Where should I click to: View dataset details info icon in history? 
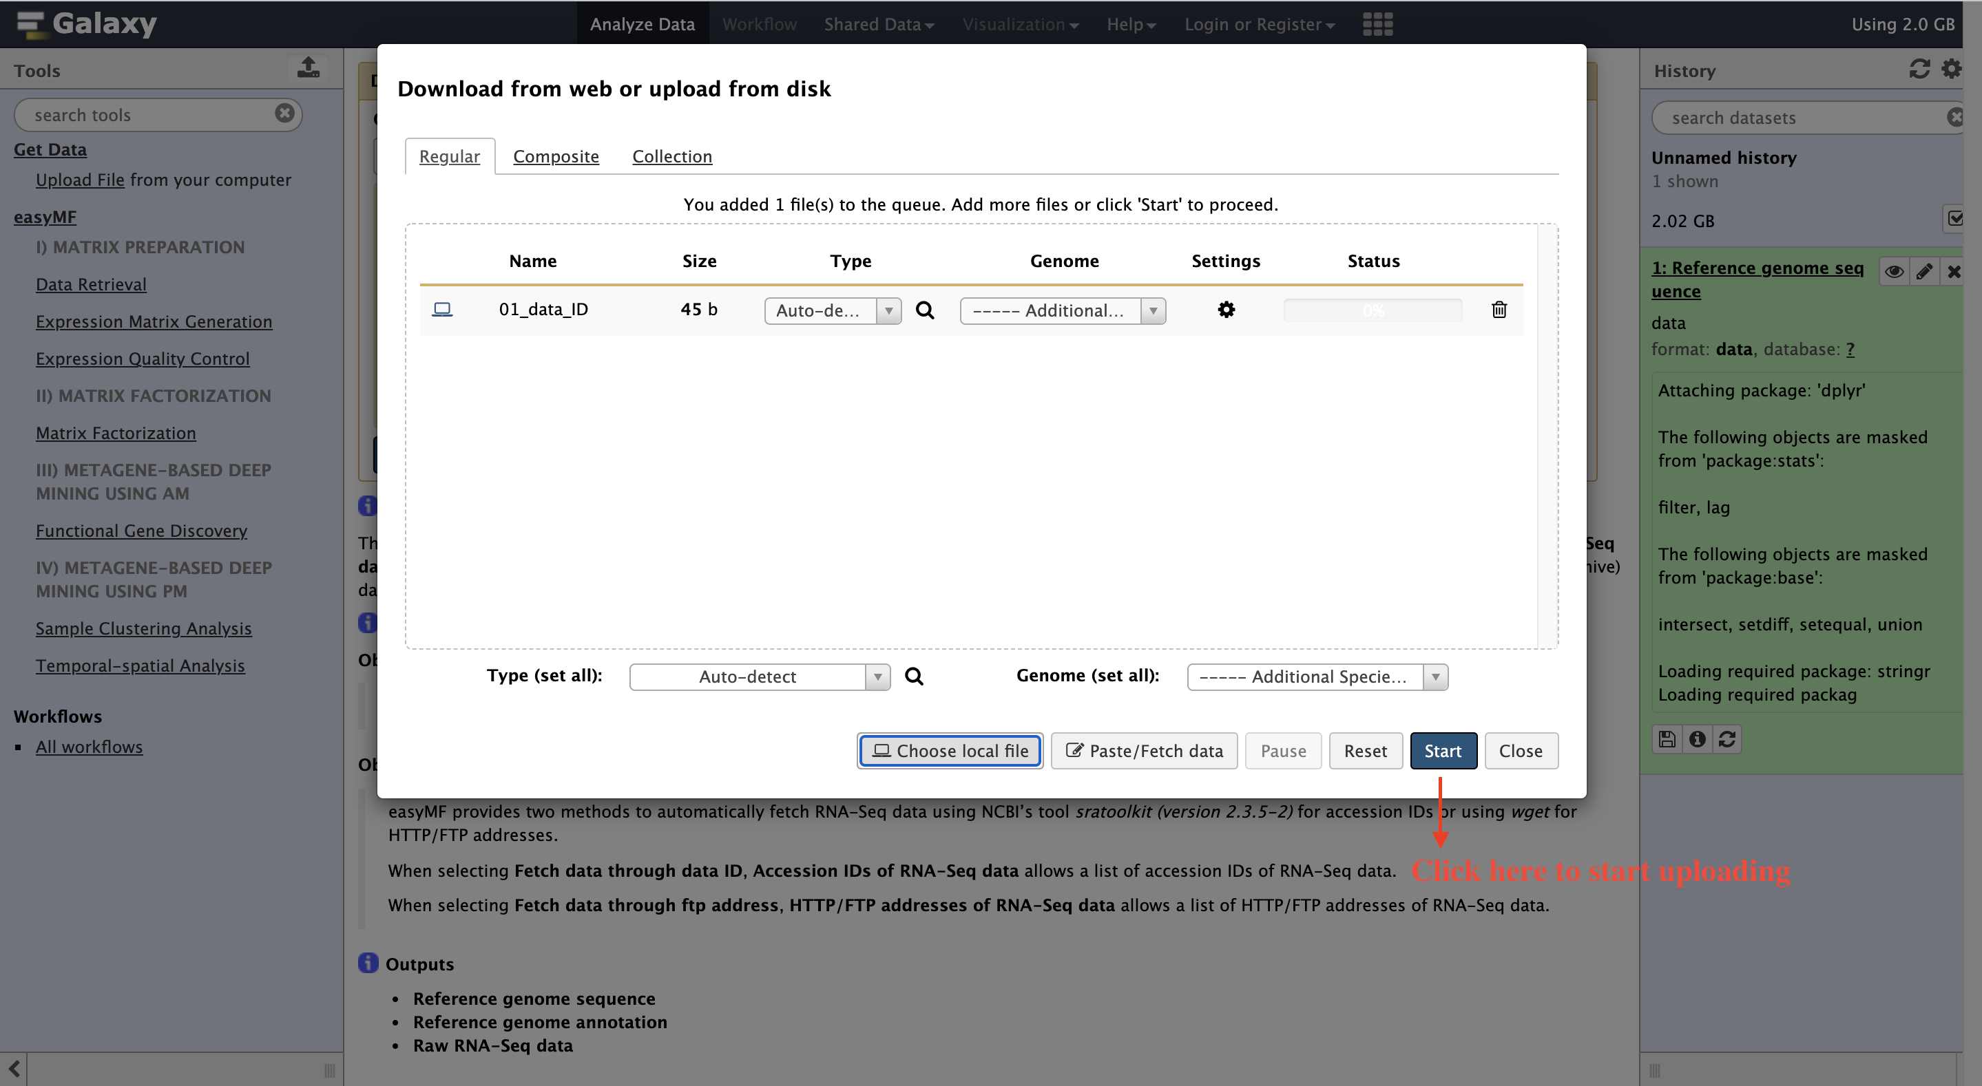click(1697, 739)
